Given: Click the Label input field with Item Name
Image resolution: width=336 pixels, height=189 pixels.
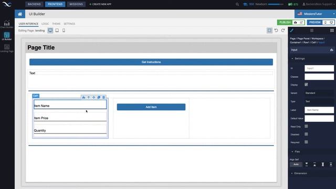Looking at the screenshot, I should point(319,110).
